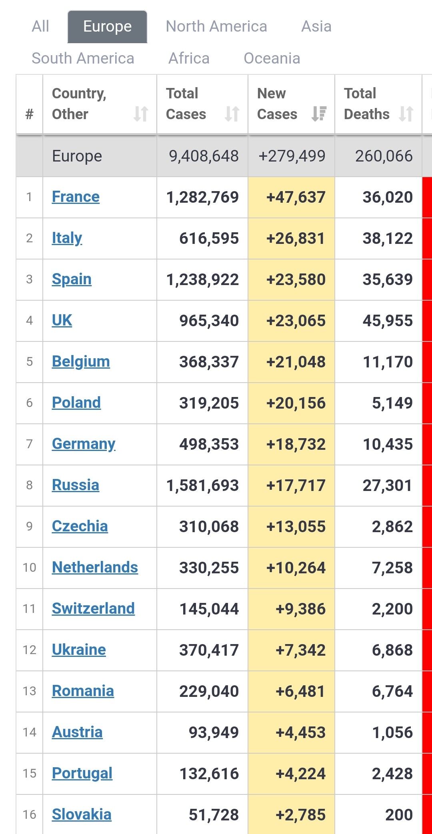Switch to South America tab
Viewport: 432px width, 834px height.
83,58
